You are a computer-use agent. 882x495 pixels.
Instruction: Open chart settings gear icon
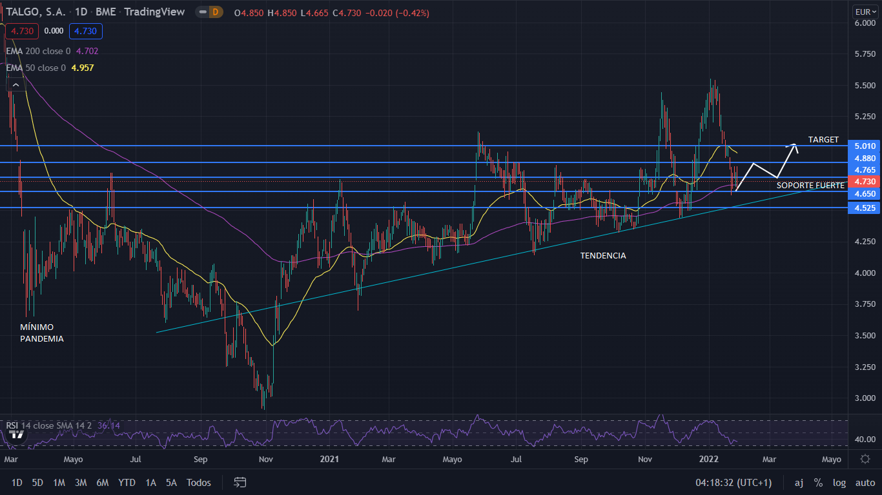click(x=865, y=459)
